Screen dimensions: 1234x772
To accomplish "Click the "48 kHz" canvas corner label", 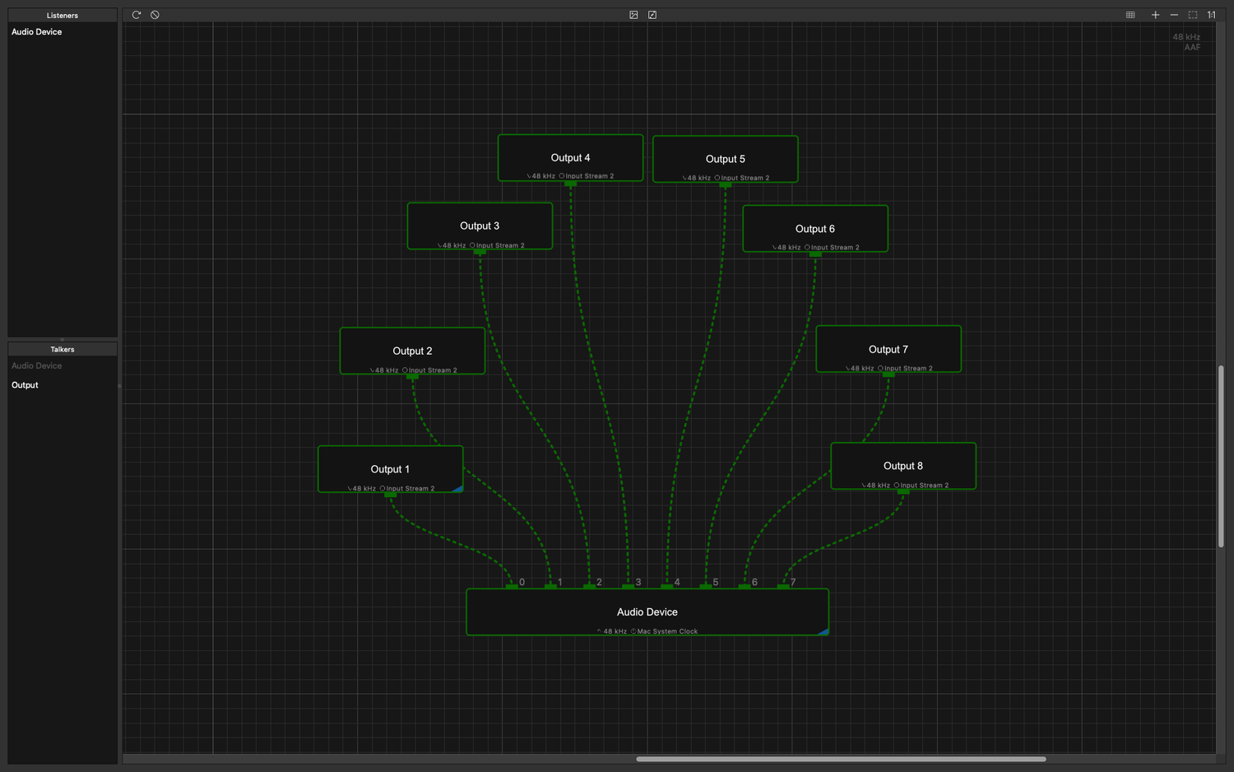I will pos(1186,37).
